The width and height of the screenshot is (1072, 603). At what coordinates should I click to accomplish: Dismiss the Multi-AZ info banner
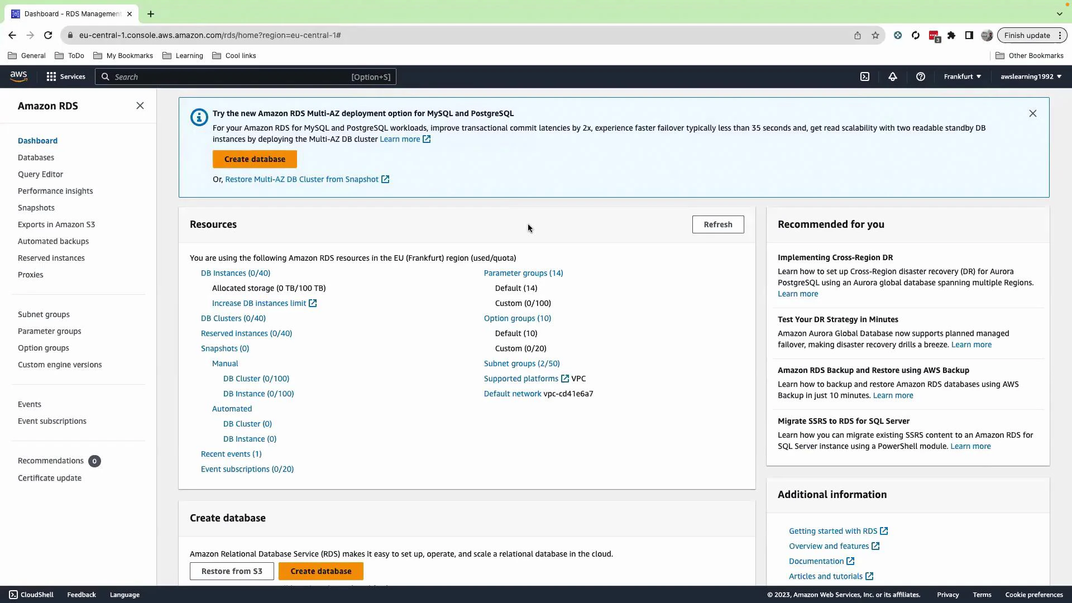pyautogui.click(x=1033, y=113)
